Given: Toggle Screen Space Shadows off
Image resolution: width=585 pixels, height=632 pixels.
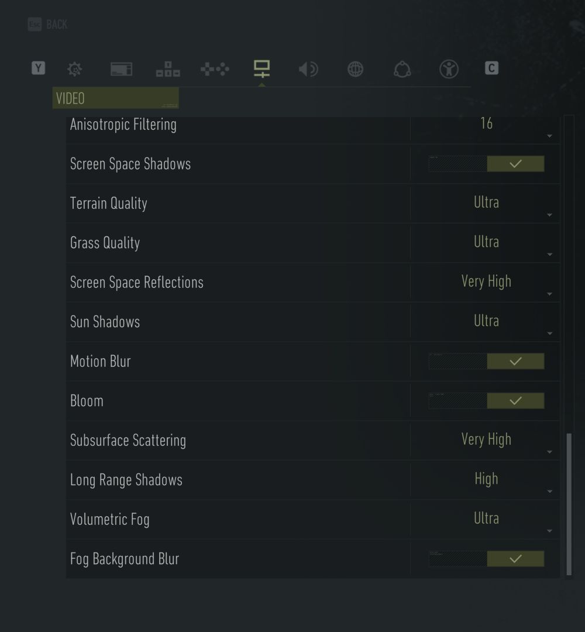Looking at the screenshot, I should (486, 164).
